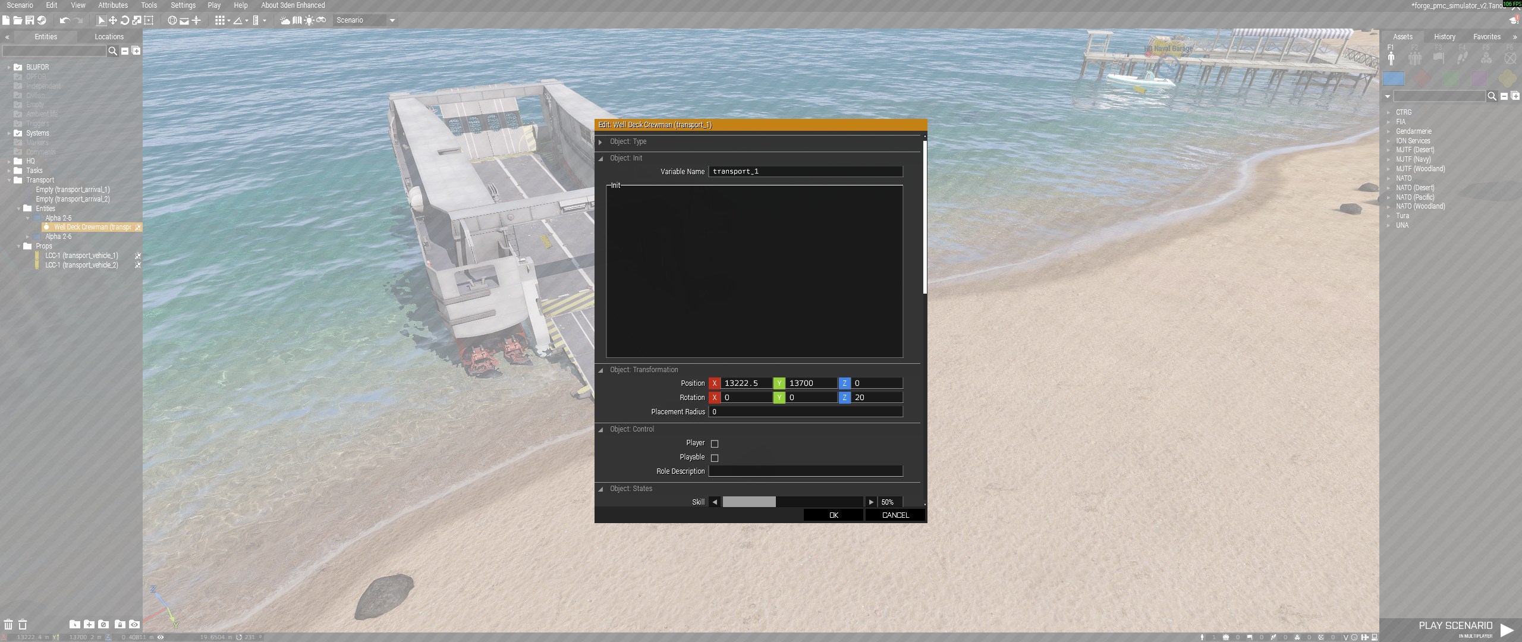Select the green Independent side swatch
Image resolution: width=1522 pixels, height=642 pixels.
(1451, 78)
